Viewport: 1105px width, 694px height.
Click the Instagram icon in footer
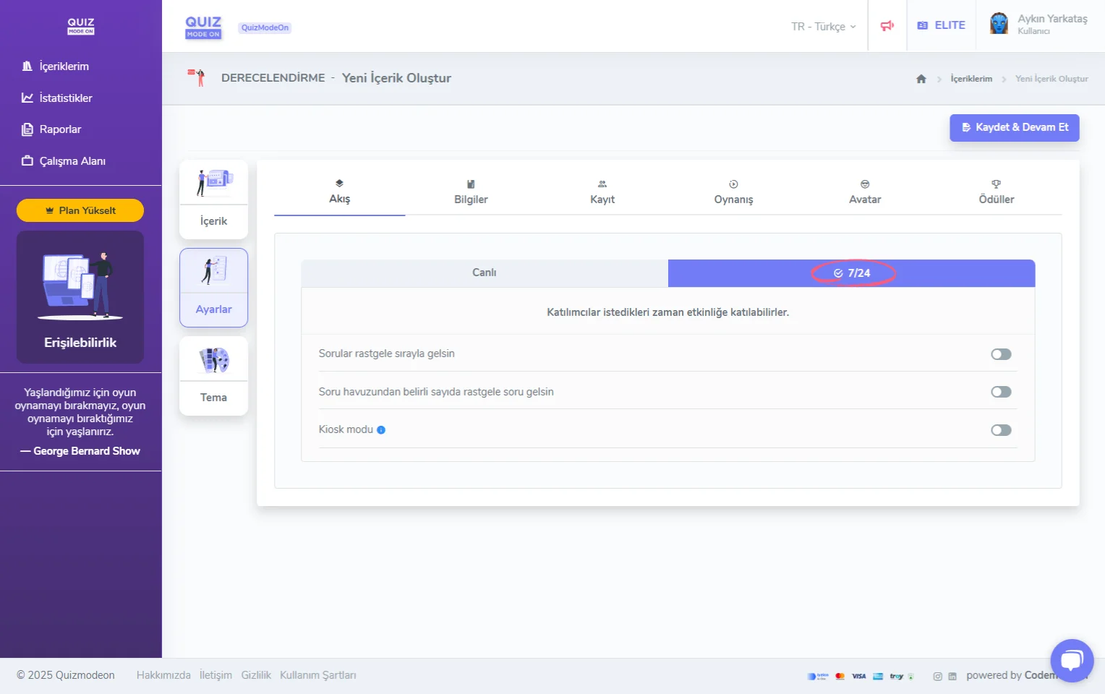pyautogui.click(x=937, y=677)
